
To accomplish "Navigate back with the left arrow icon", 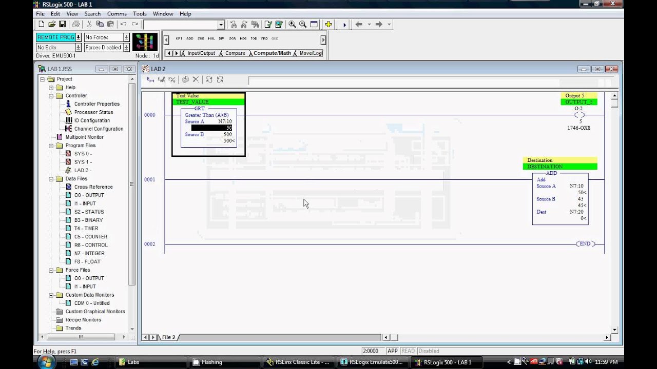I will pos(359,24).
